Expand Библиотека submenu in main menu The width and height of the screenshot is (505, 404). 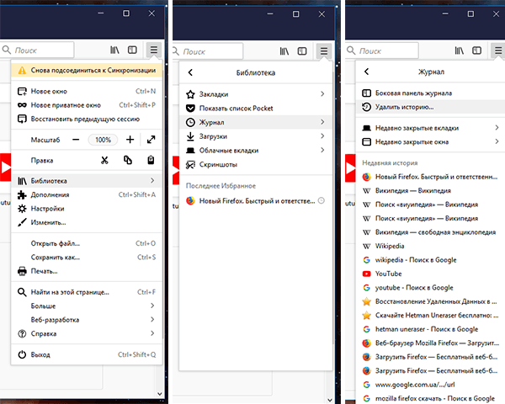click(87, 181)
